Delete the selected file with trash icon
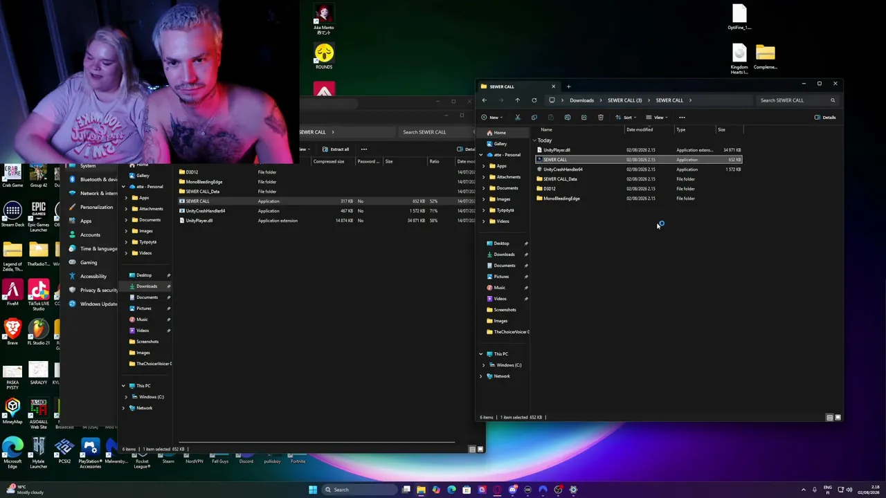 [600, 118]
